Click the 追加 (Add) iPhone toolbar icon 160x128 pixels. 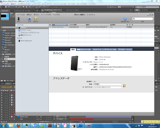[19, 19]
